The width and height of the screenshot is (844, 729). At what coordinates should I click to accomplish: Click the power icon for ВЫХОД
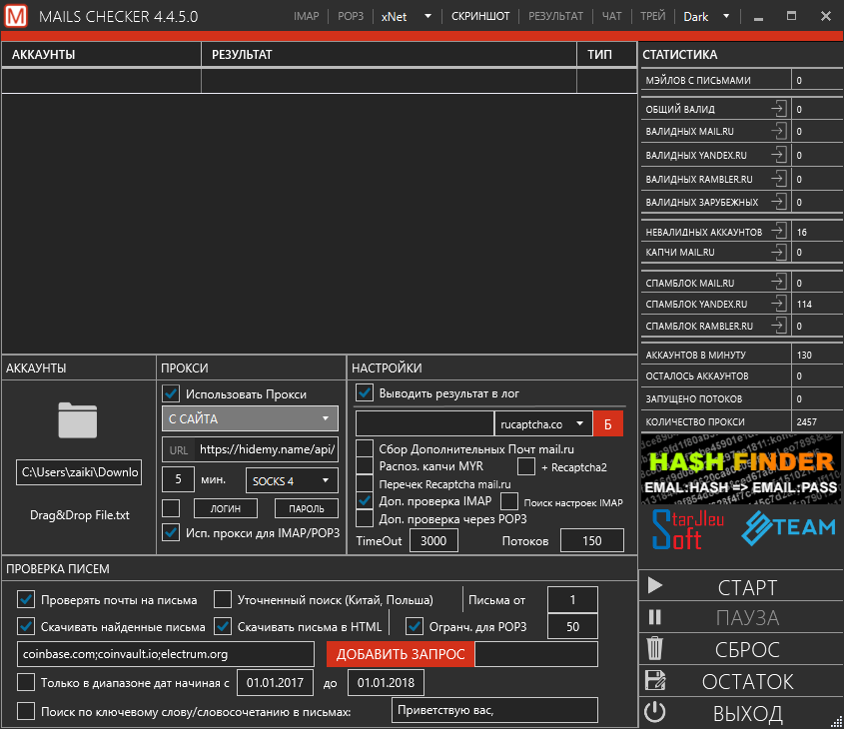coord(655,713)
